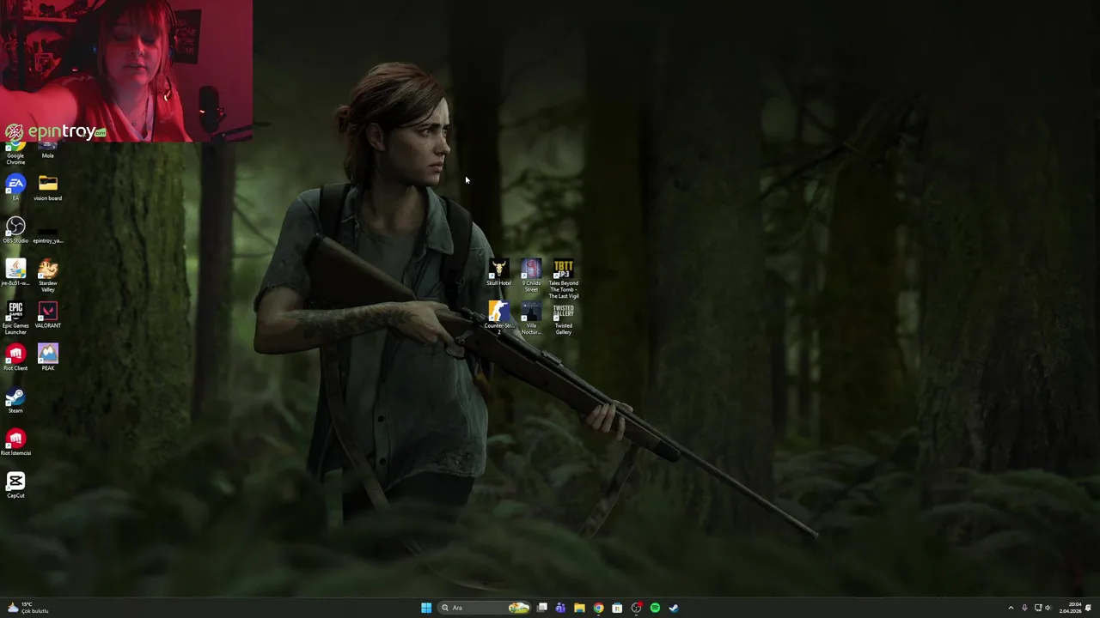Select the Epic Games Launcher shortcut
Screen dimensions: 1100x618
coord(15,318)
